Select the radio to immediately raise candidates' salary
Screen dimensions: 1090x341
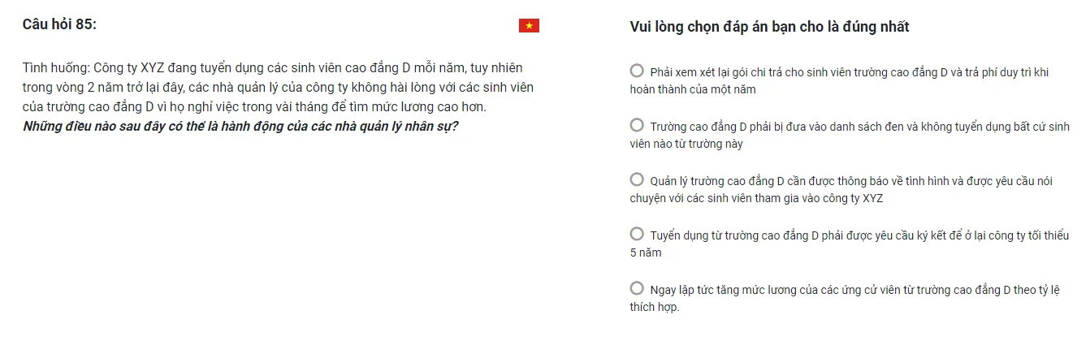(x=638, y=288)
